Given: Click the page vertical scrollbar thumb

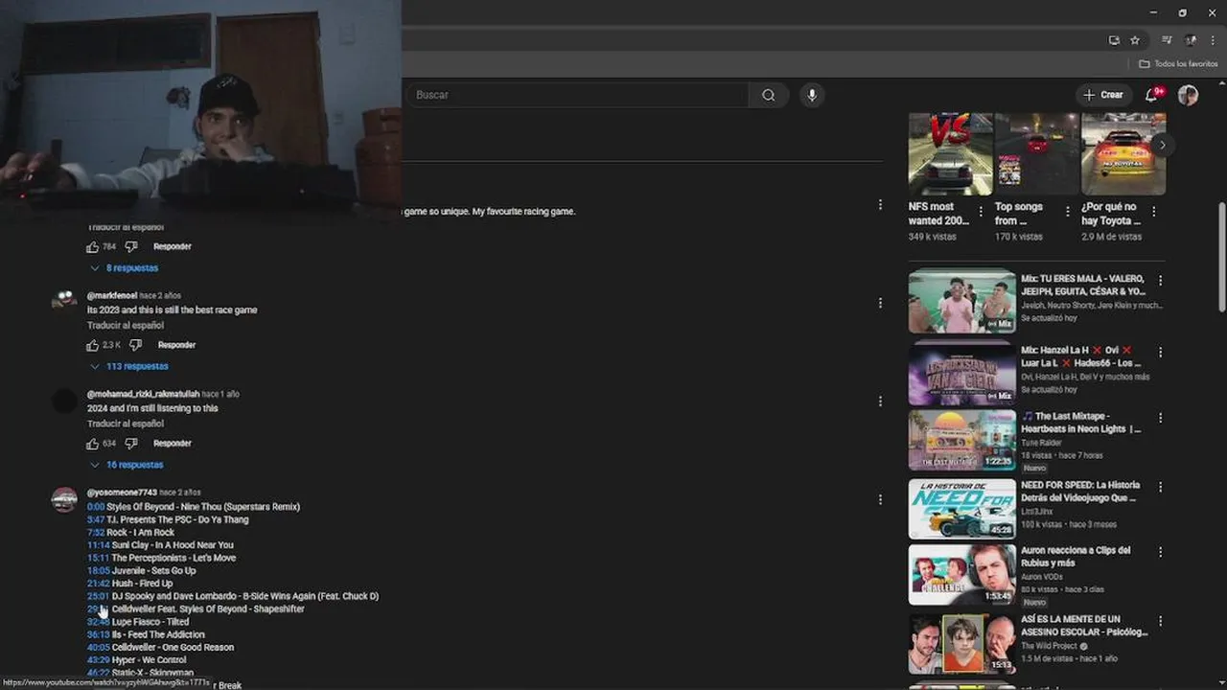Looking at the screenshot, I should coord(1221,256).
